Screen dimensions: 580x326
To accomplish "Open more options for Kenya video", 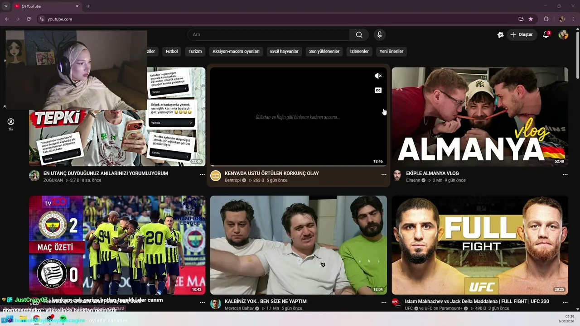I will (384, 174).
